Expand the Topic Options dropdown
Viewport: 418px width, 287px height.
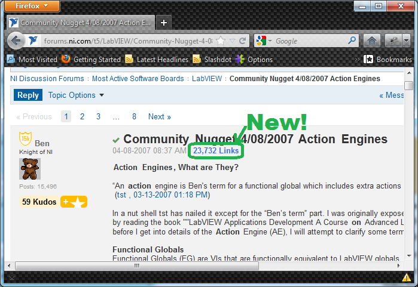pos(76,95)
